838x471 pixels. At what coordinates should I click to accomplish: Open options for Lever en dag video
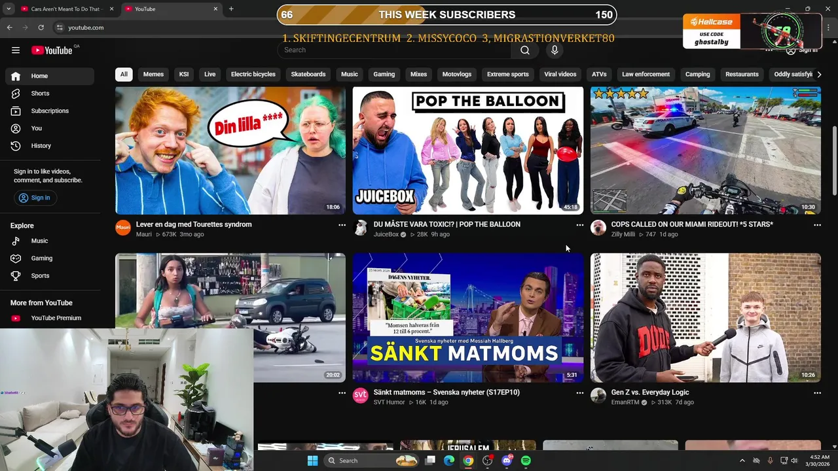coord(342,225)
